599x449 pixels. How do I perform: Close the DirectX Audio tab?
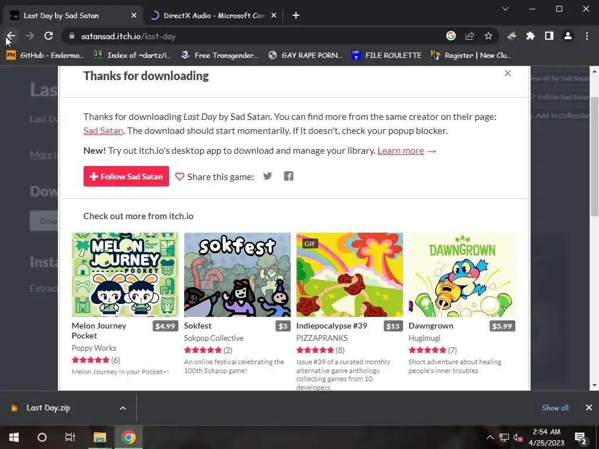[x=274, y=15]
